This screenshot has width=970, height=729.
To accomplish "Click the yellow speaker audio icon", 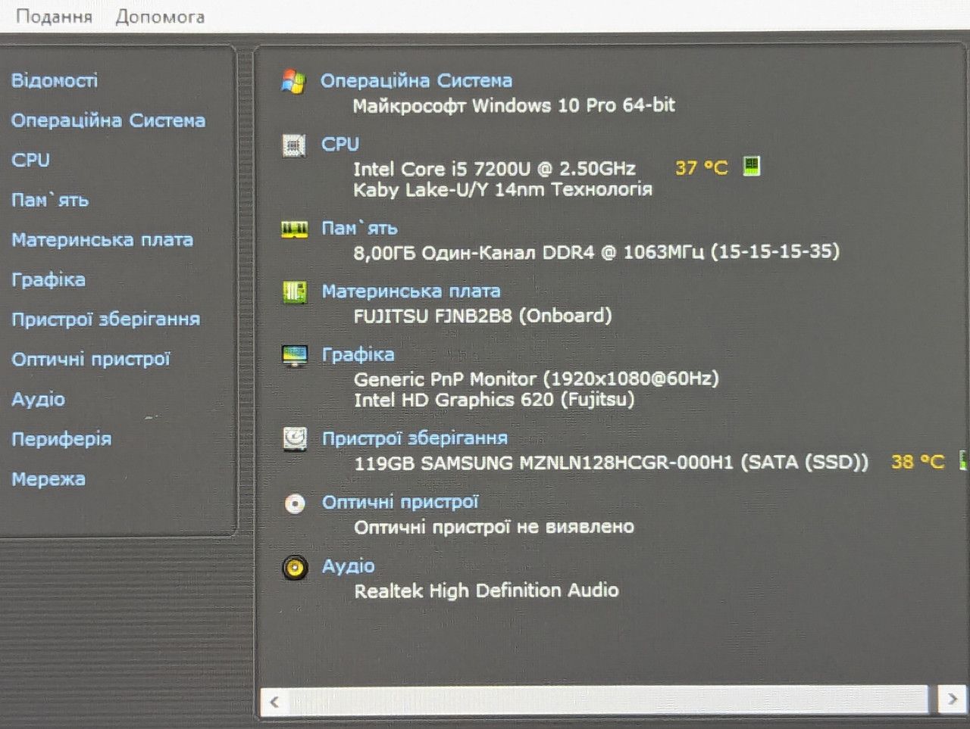I will pyautogui.click(x=295, y=567).
